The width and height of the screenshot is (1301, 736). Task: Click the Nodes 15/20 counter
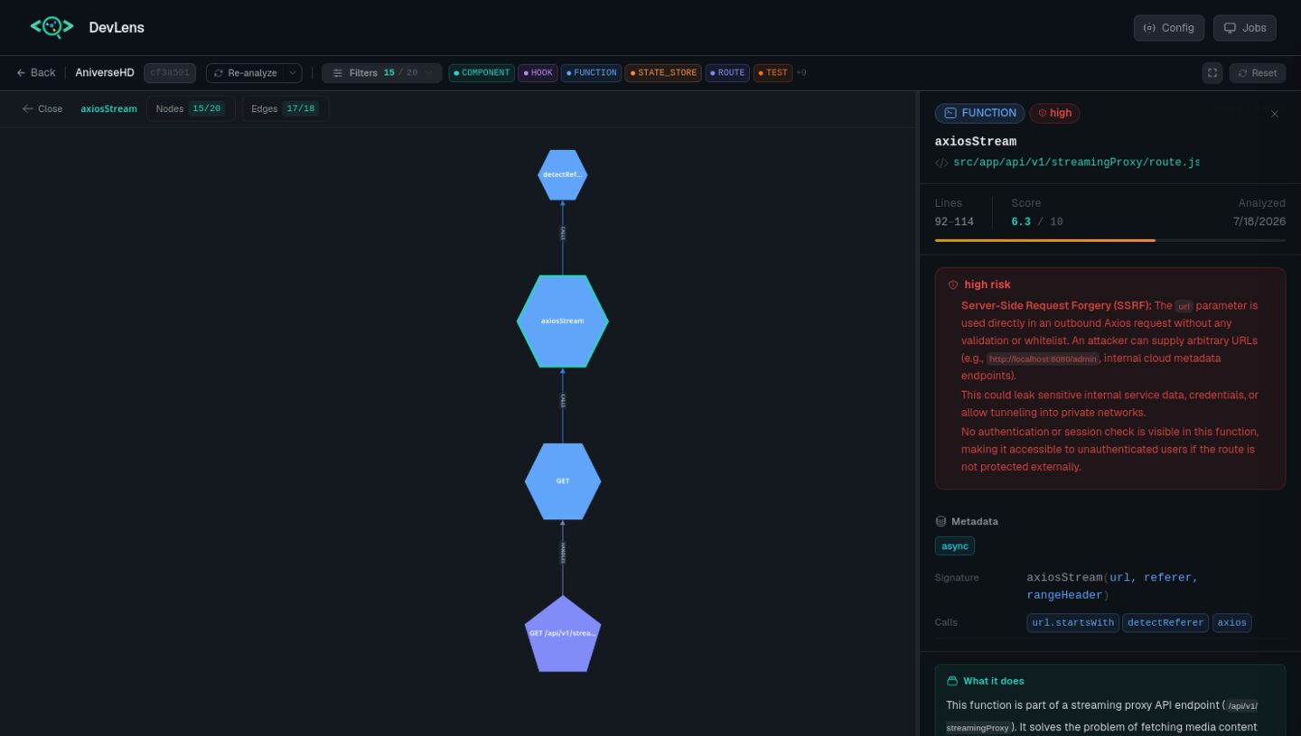191,108
